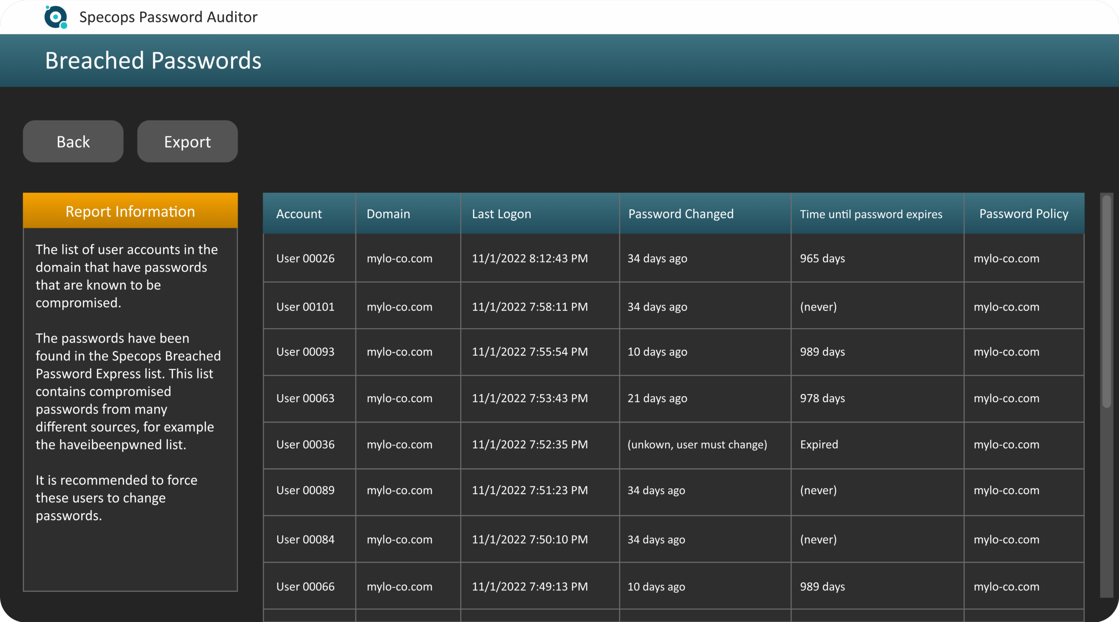Sort the table by Account column
Viewport: 1119px width, 622px height.
[299, 214]
